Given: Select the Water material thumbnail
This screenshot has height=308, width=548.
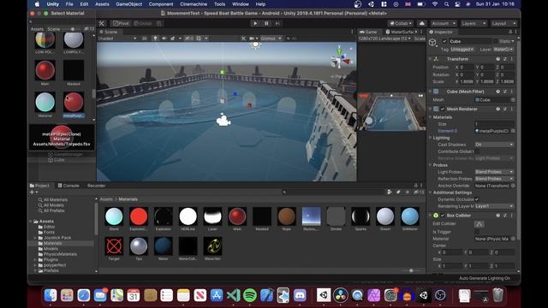Looking at the screenshot, I should pyautogui.click(x=164, y=246).
